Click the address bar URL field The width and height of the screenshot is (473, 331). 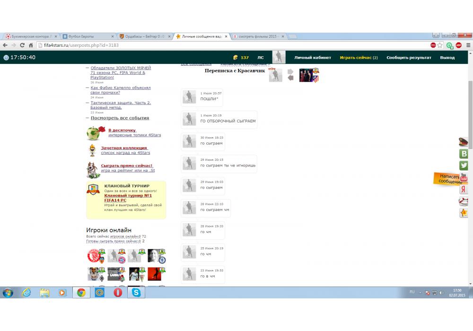[232, 45]
